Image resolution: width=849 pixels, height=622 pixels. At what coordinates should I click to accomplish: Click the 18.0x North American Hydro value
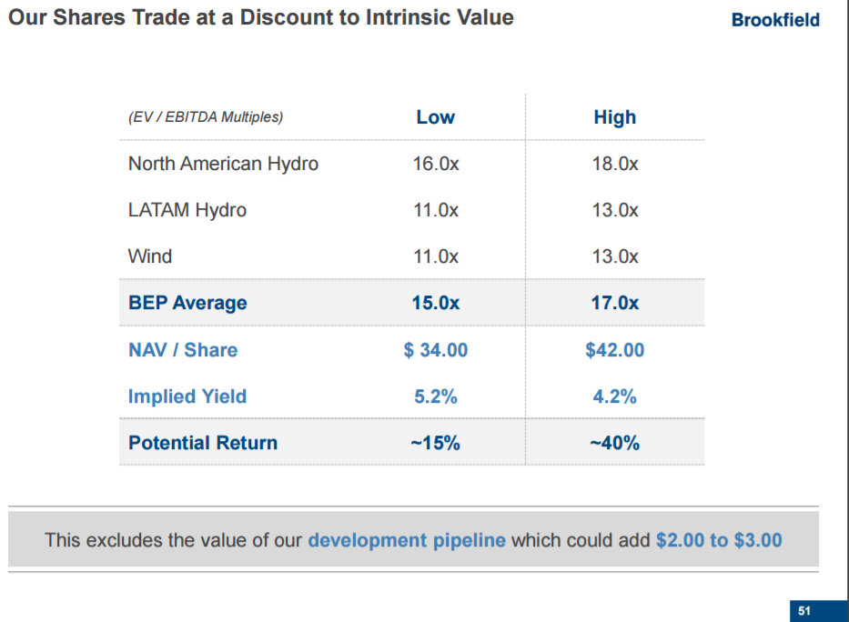614,164
